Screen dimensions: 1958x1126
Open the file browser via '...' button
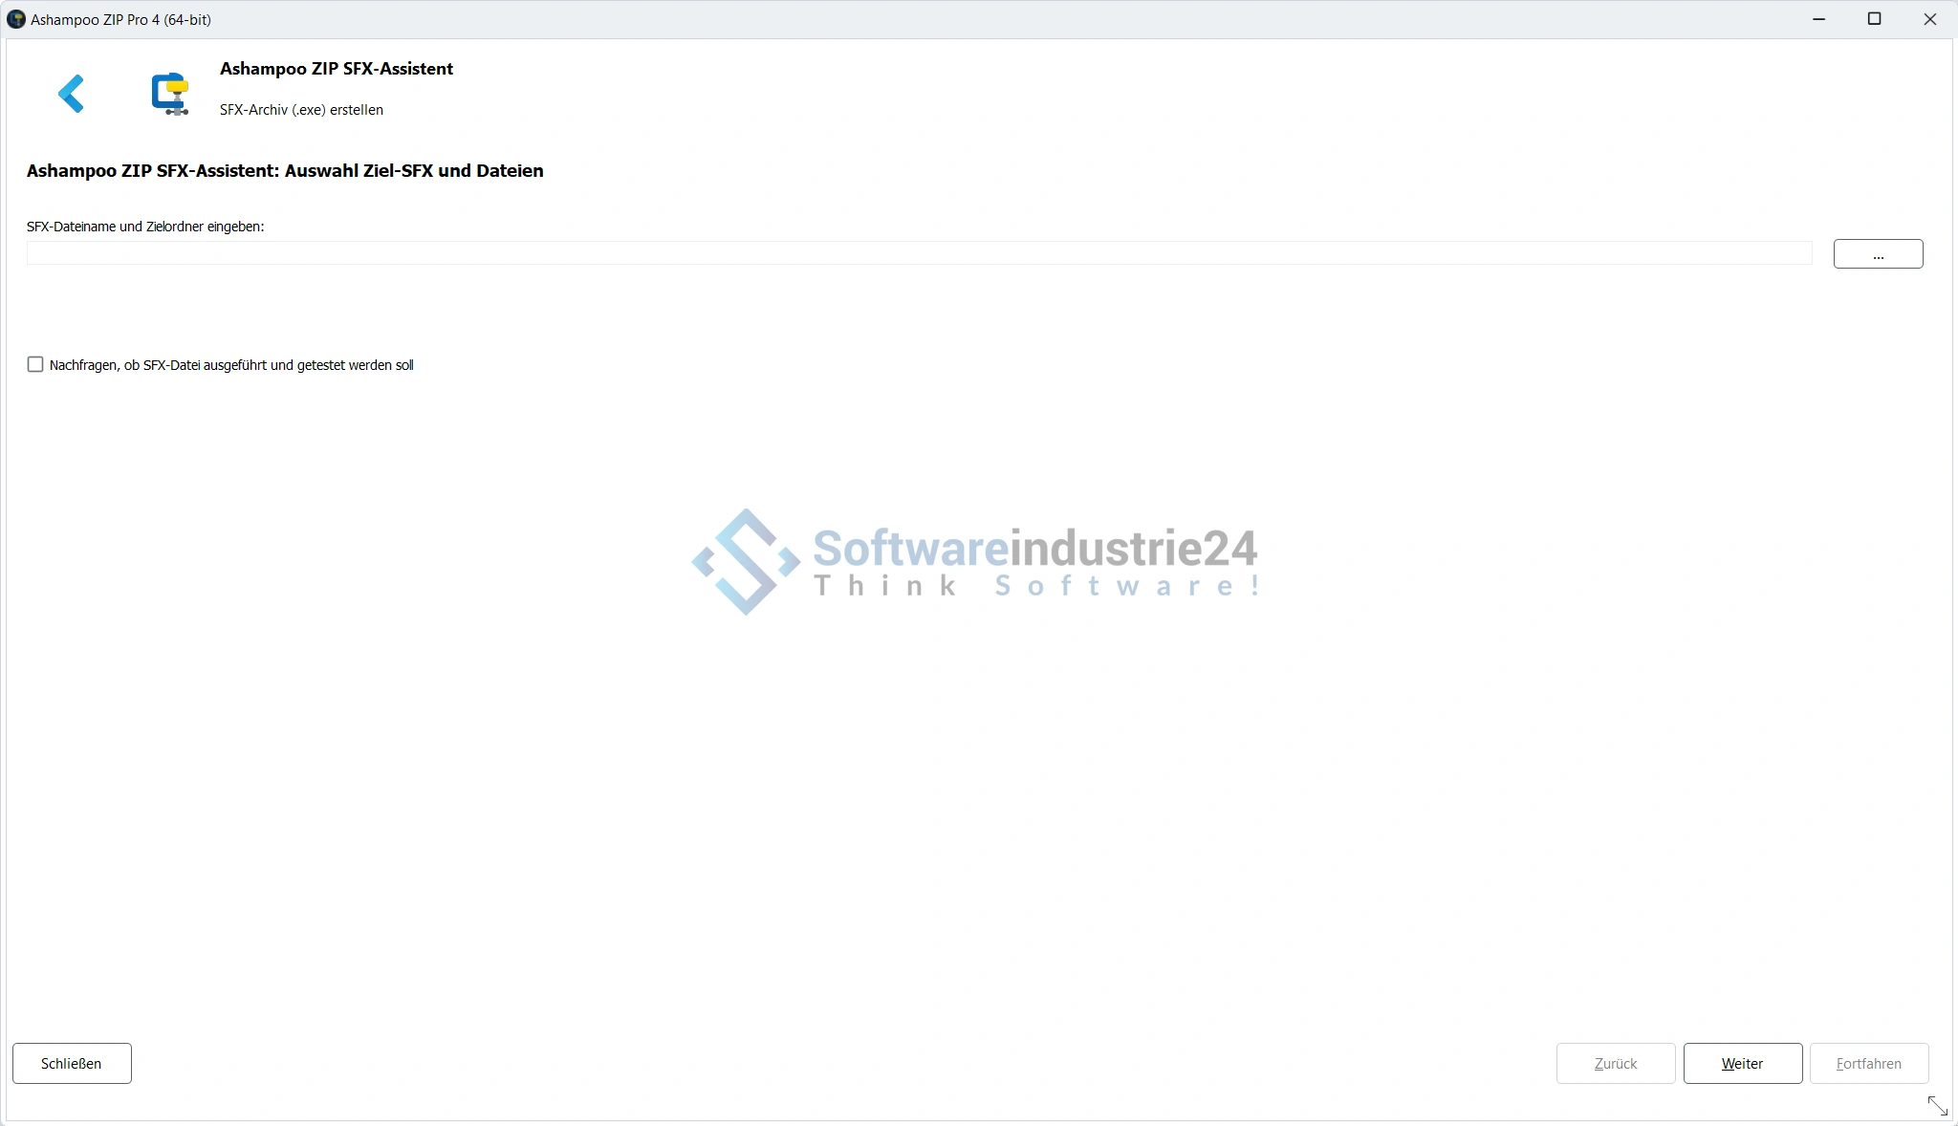pyautogui.click(x=1878, y=254)
